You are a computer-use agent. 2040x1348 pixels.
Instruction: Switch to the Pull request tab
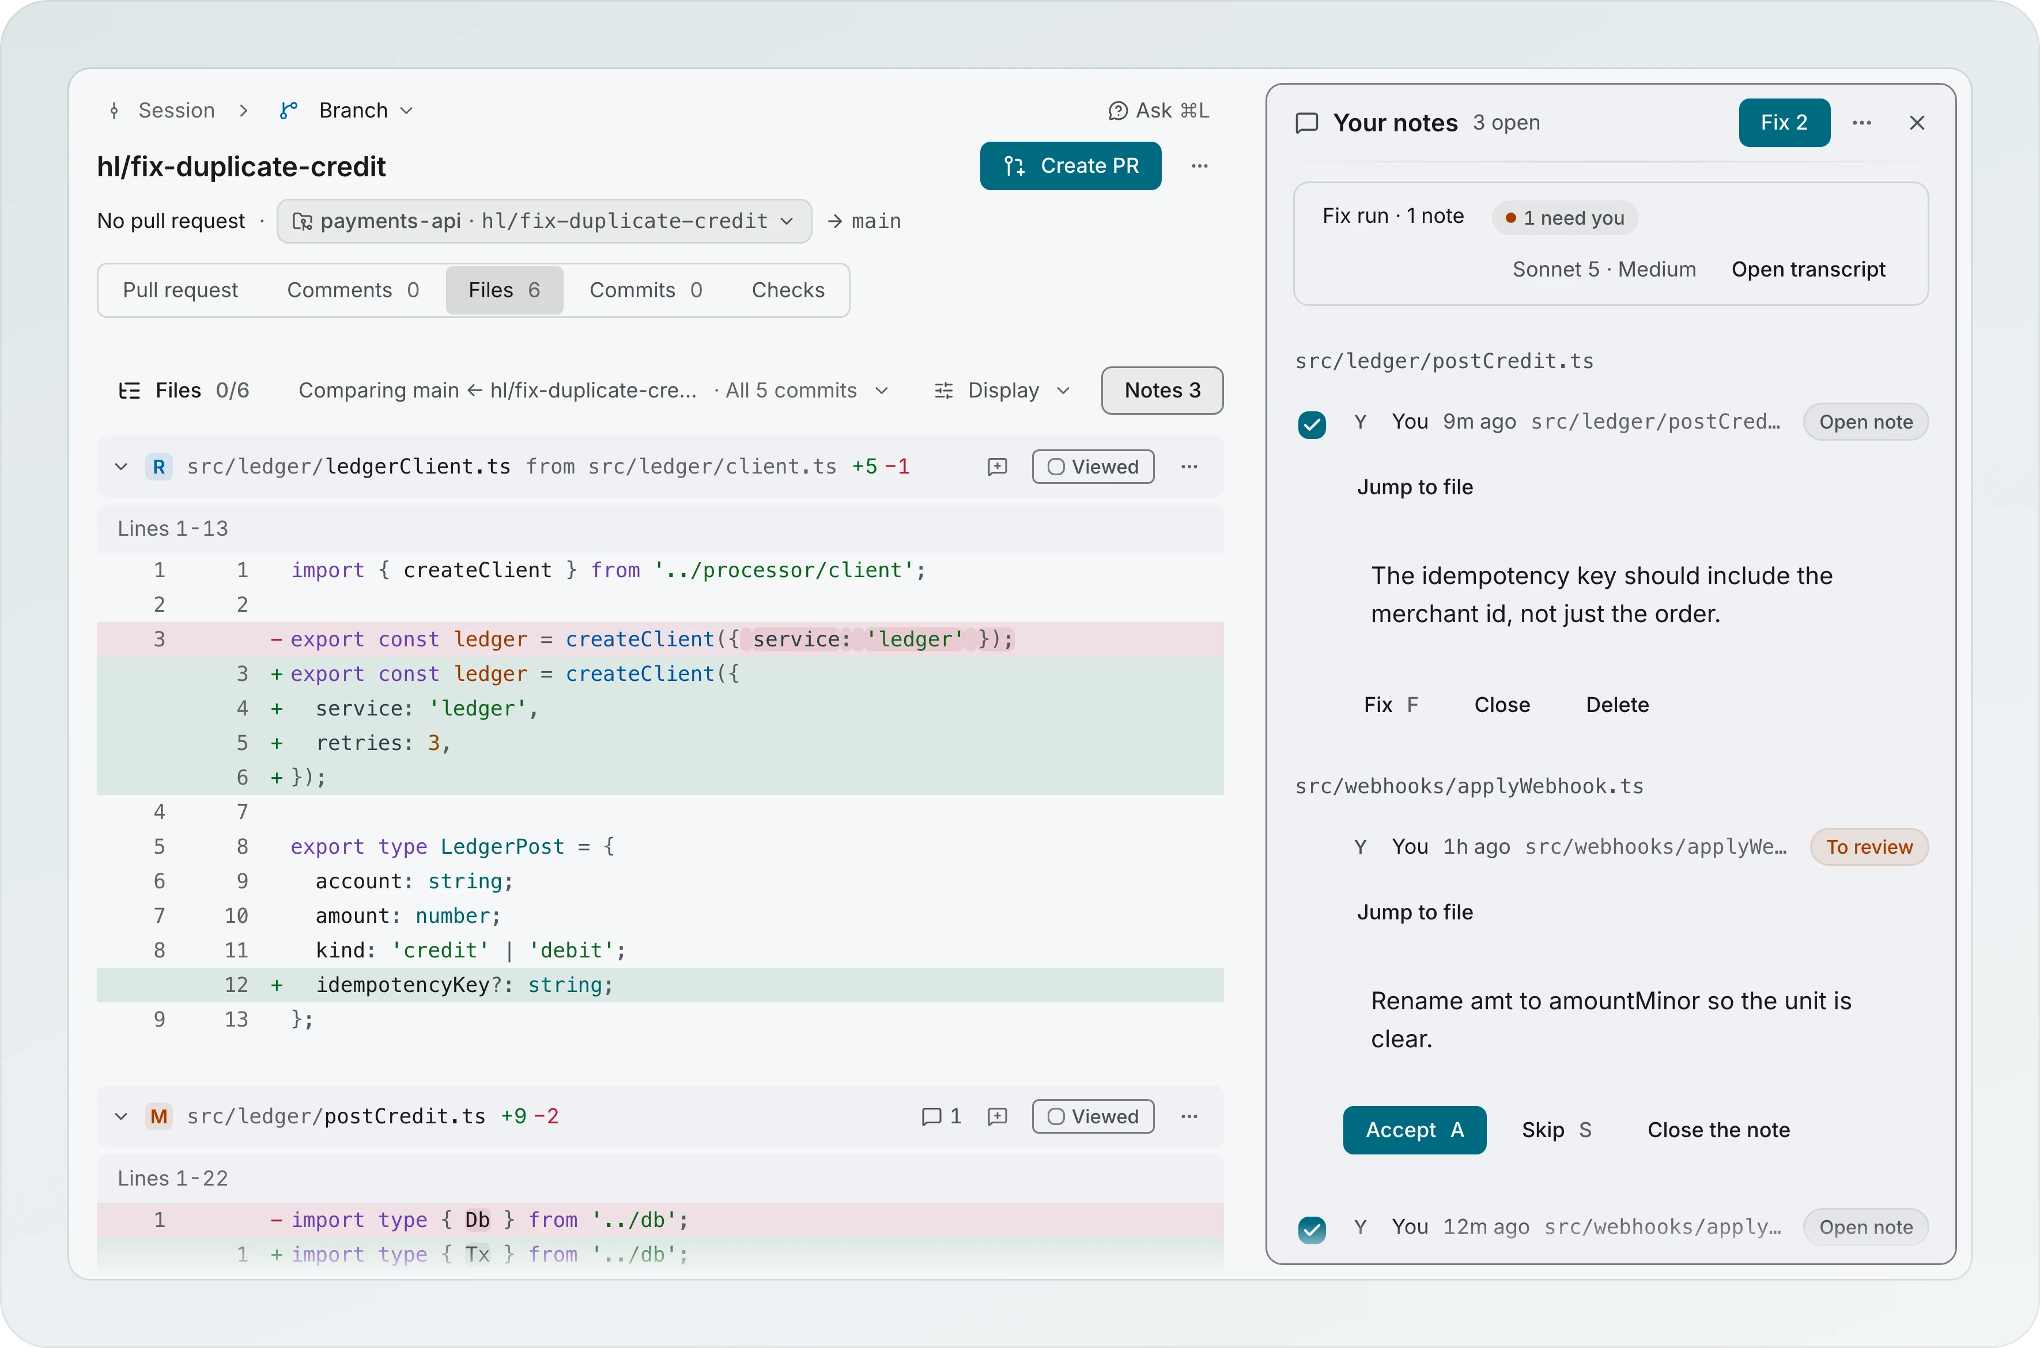point(180,290)
